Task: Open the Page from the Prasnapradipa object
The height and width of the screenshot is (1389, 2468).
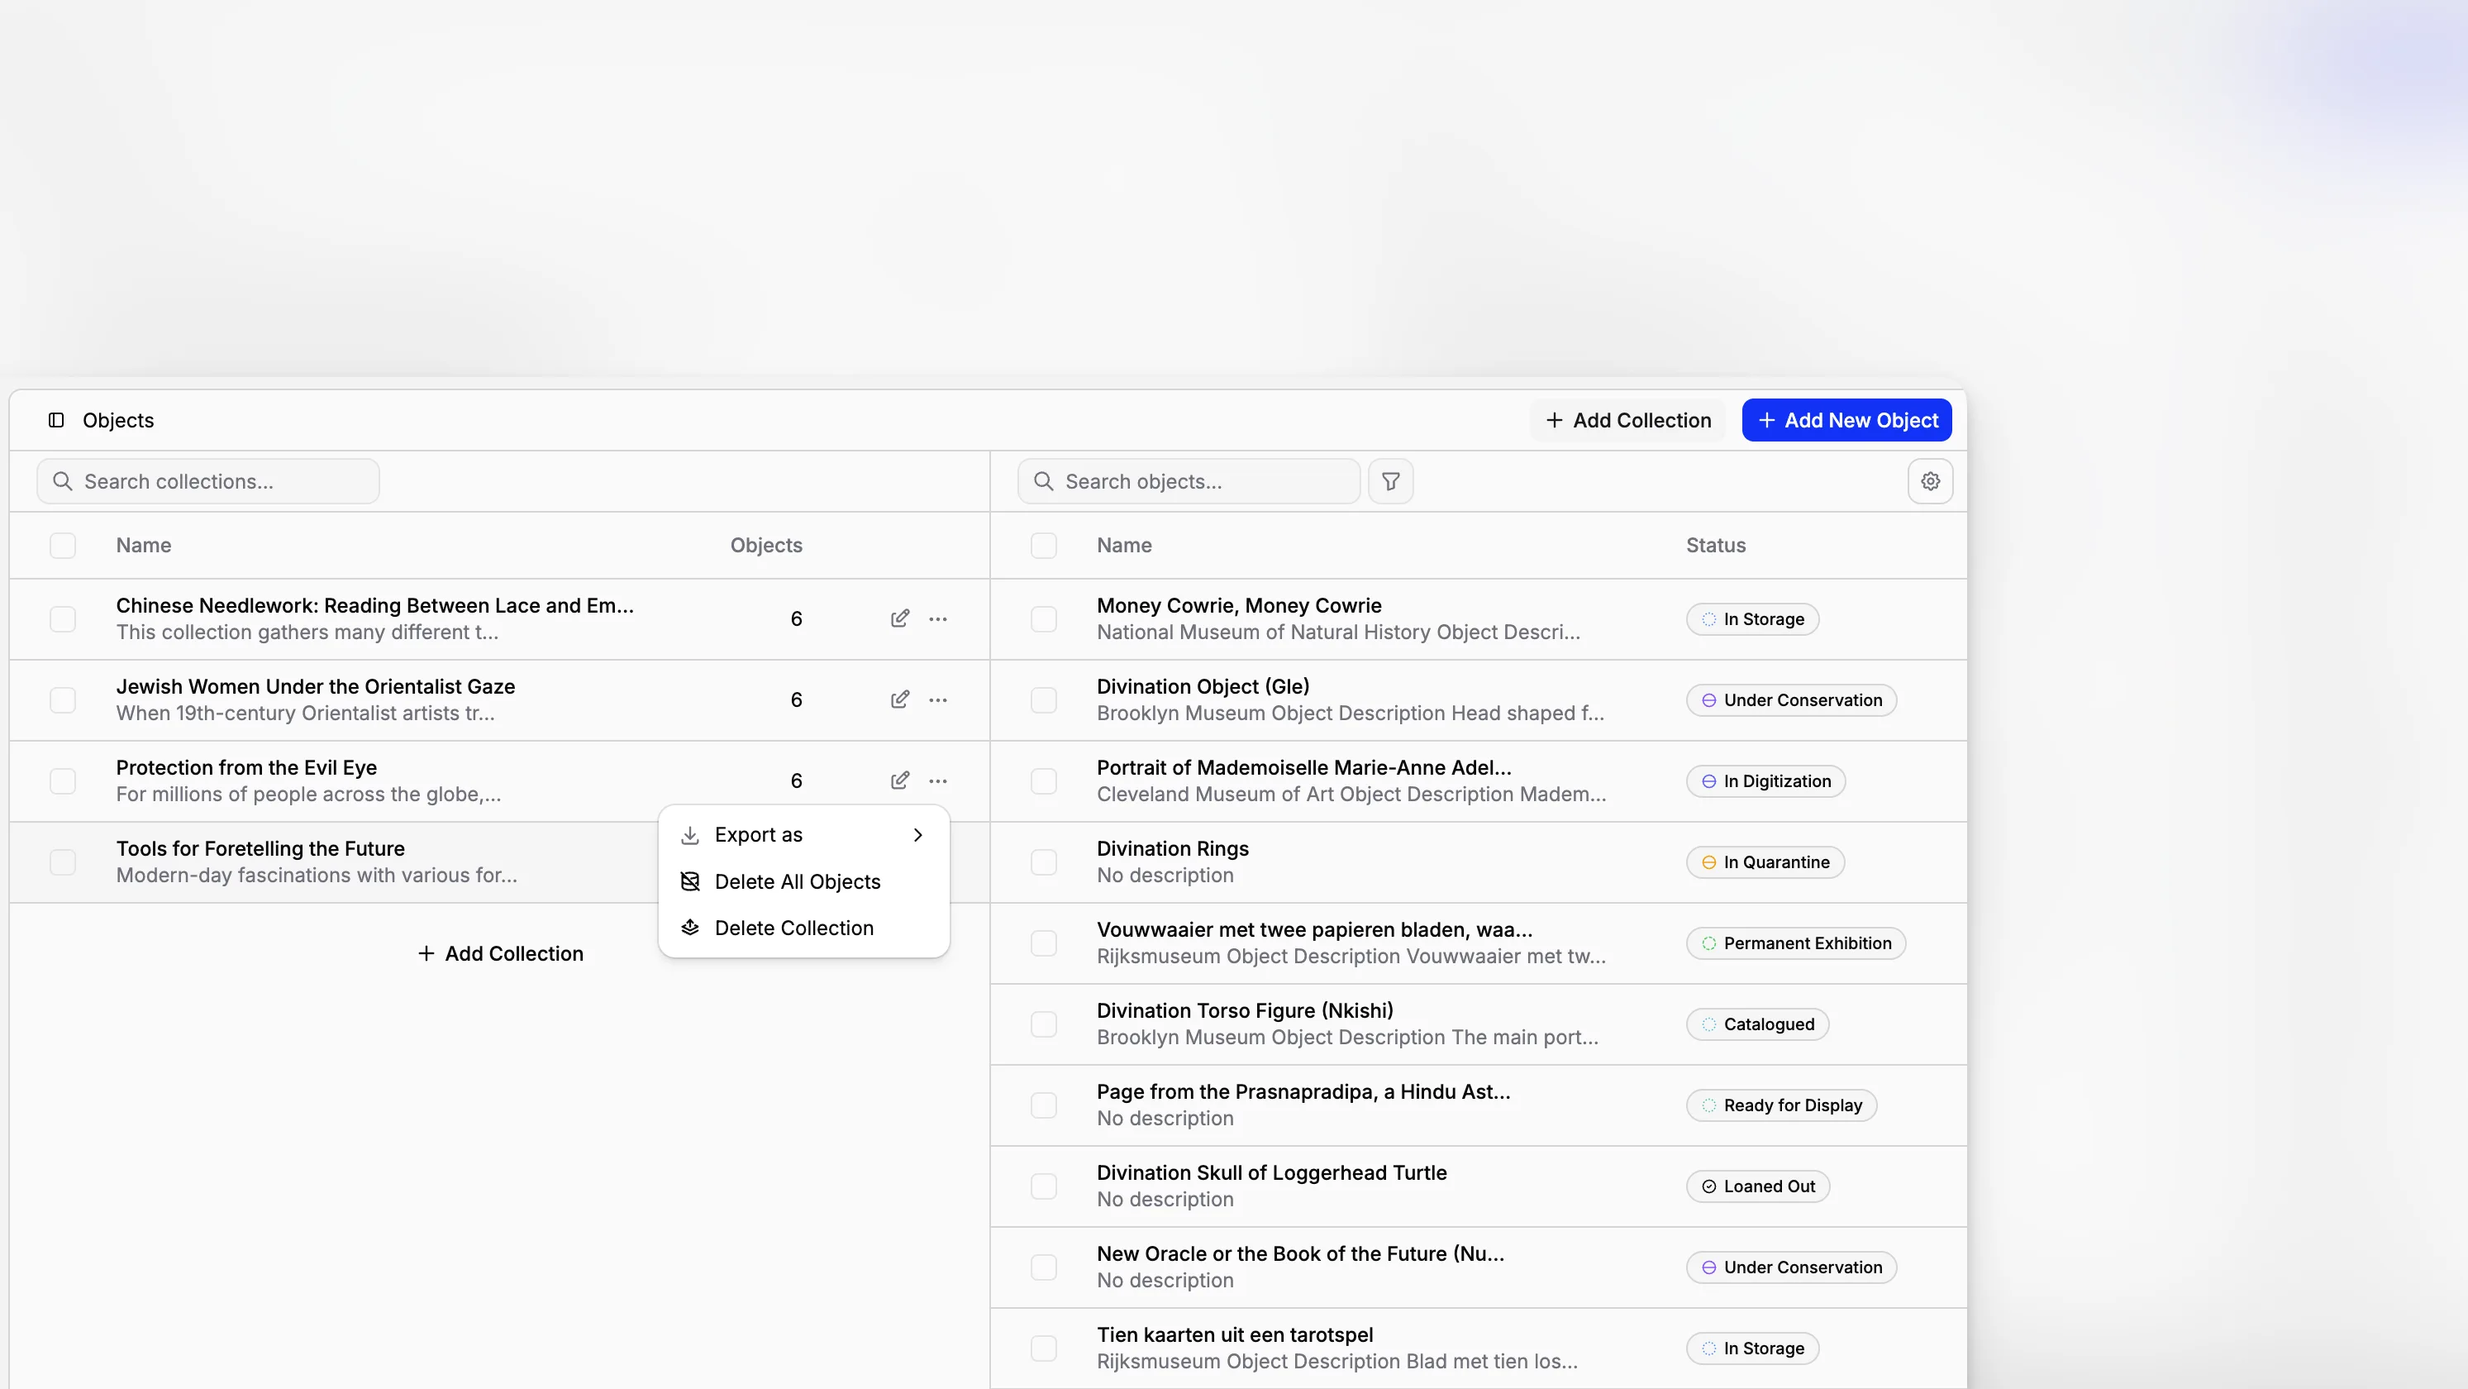Action: coord(1303,1092)
